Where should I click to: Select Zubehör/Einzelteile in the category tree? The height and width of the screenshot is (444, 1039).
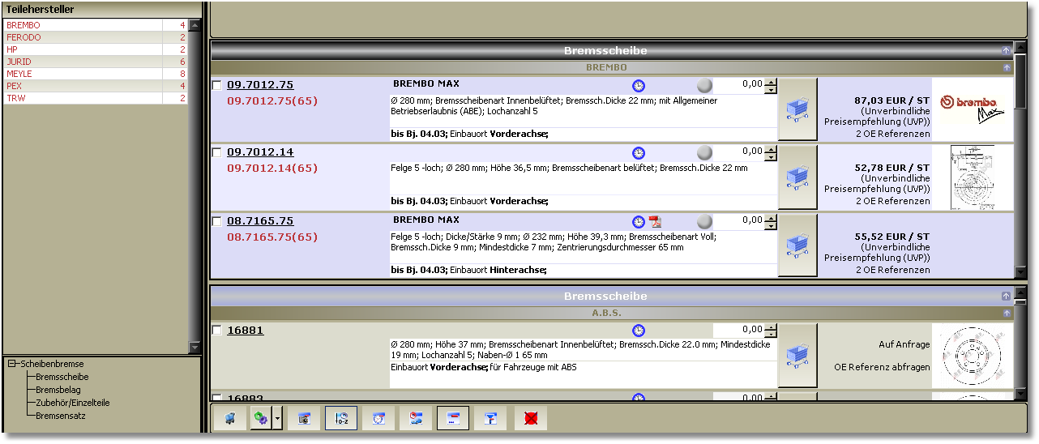click(73, 403)
